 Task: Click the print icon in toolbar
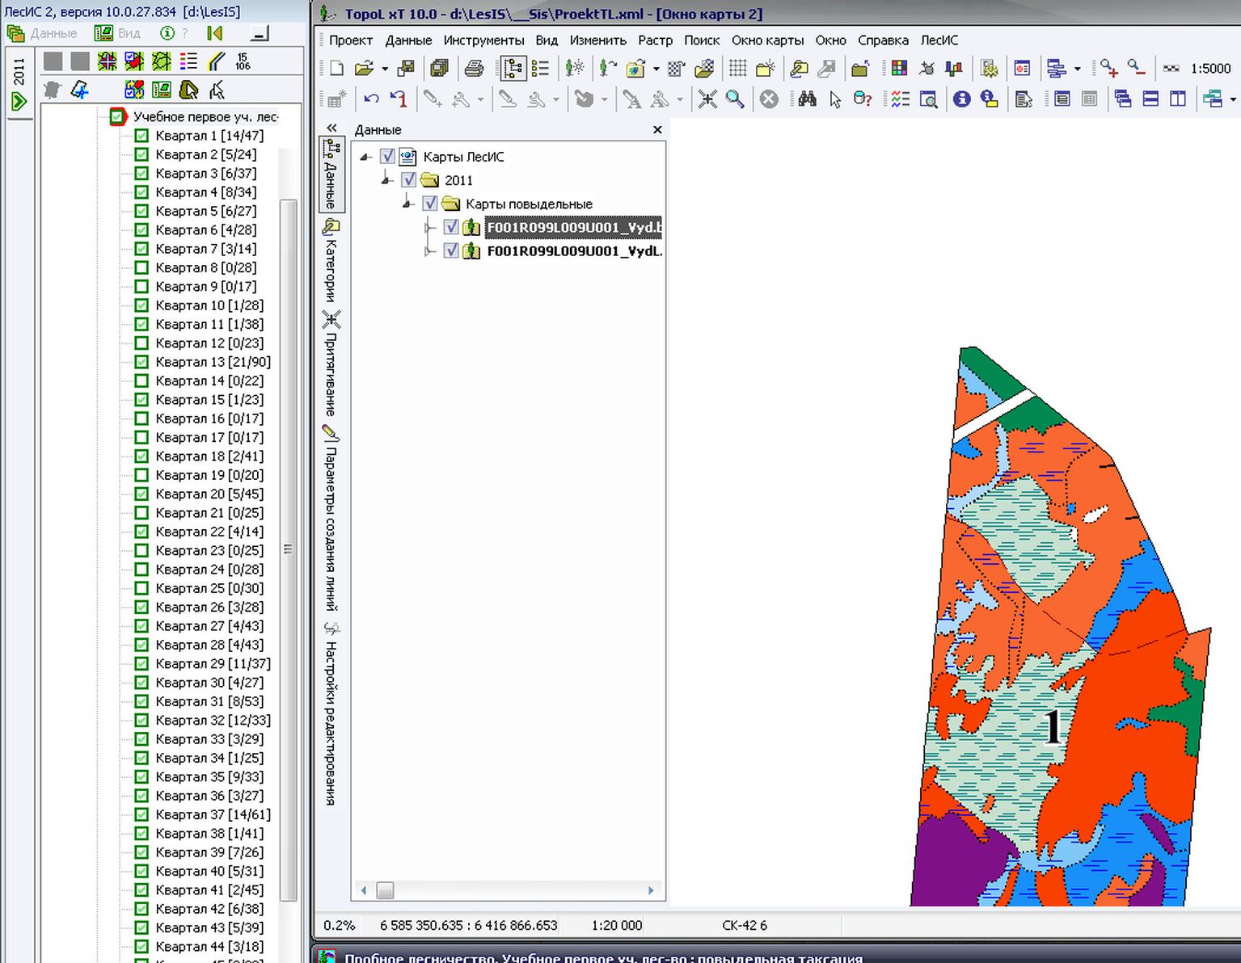[x=475, y=69]
